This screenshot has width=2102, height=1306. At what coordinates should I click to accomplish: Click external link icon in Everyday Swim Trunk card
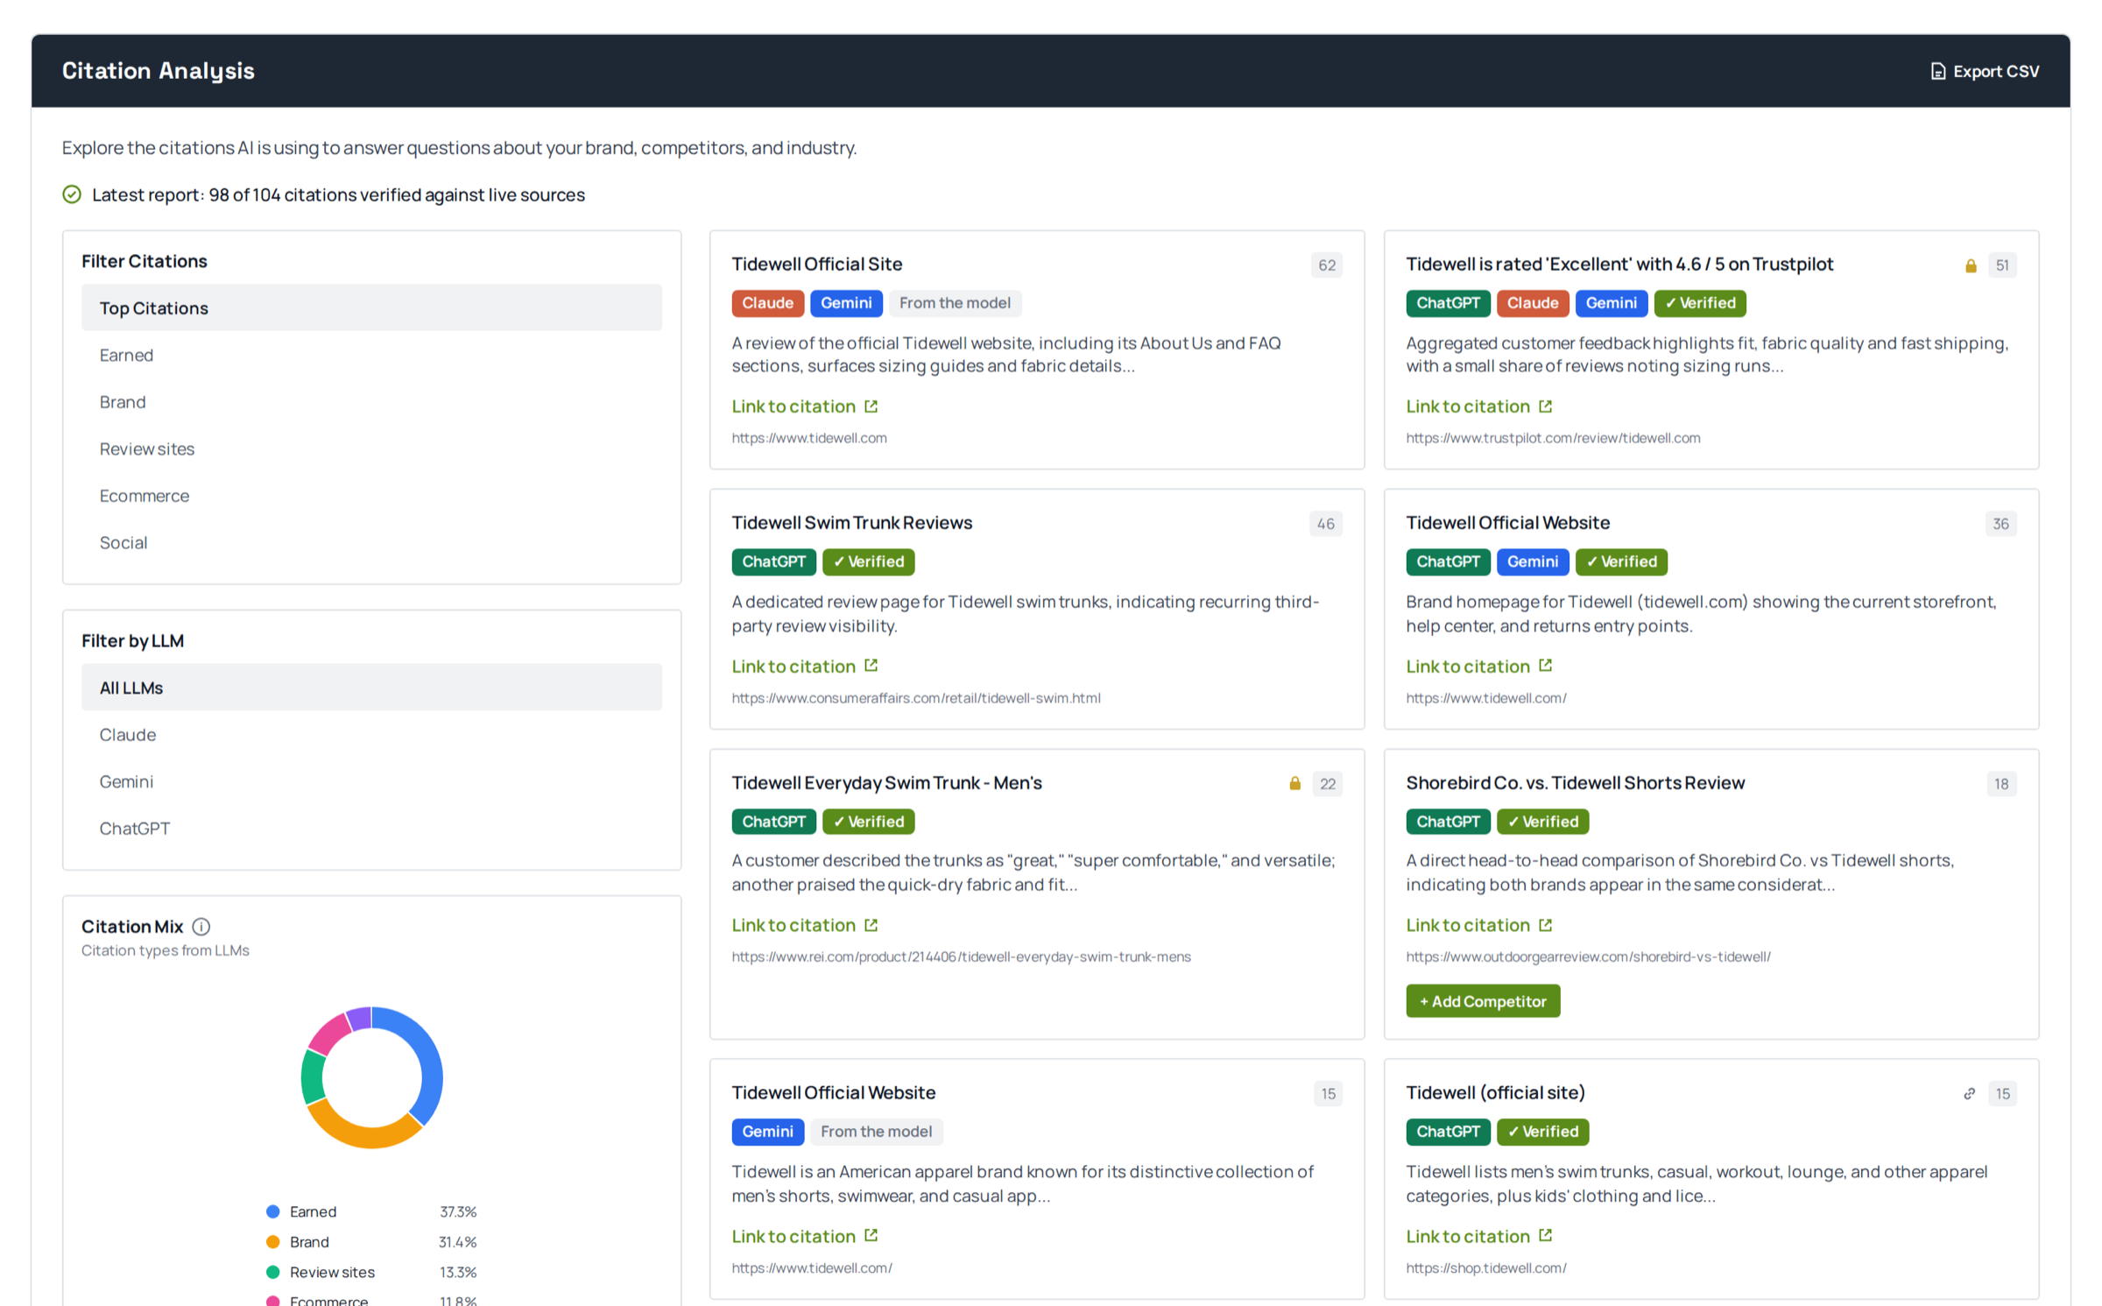[x=871, y=924]
